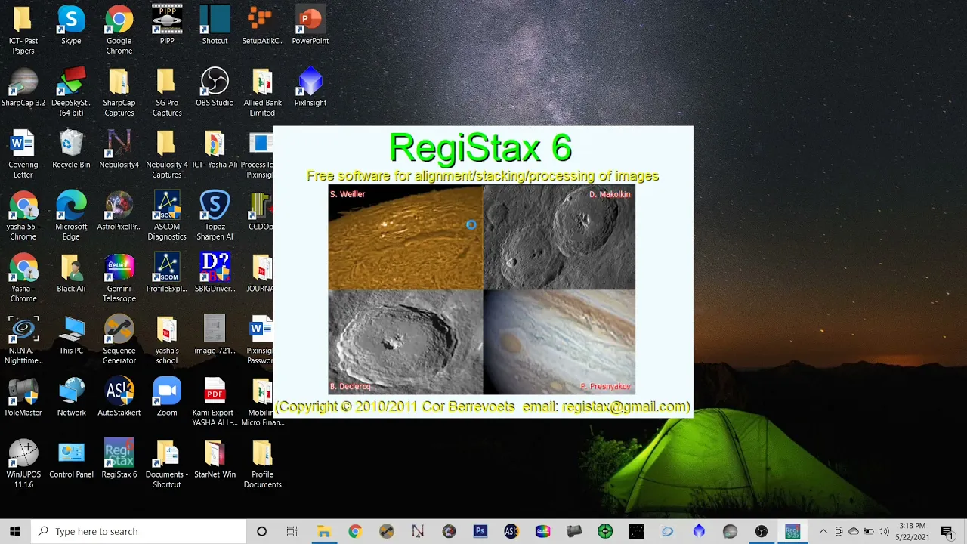Open the SharpCap 3.2 desktop shortcut
The width and height of the screenshot is (967, 544).
23,86
